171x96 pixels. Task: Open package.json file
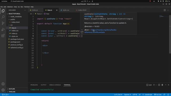pyautogui.click(x=15, y=42)
